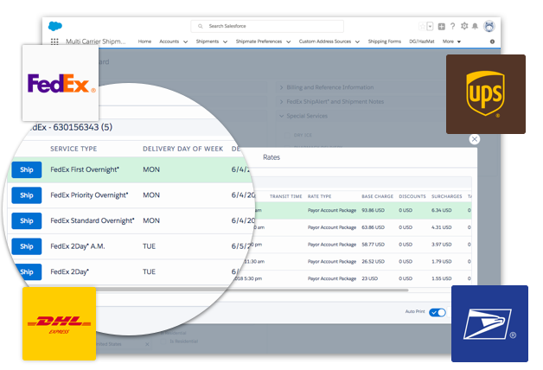
Task: Click the Salesforce cloud logo
Action: (55, 26)
